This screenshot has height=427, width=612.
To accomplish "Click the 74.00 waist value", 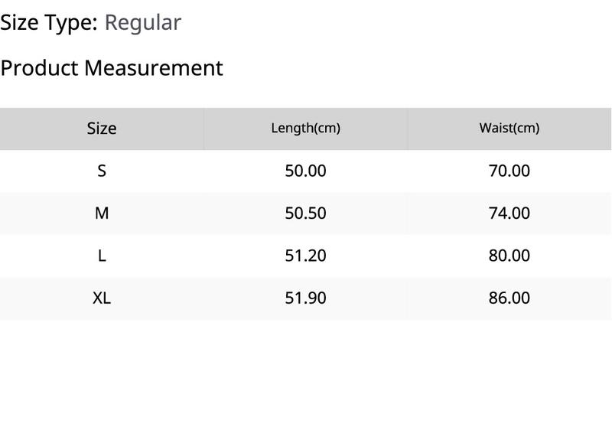I will 509,213.
